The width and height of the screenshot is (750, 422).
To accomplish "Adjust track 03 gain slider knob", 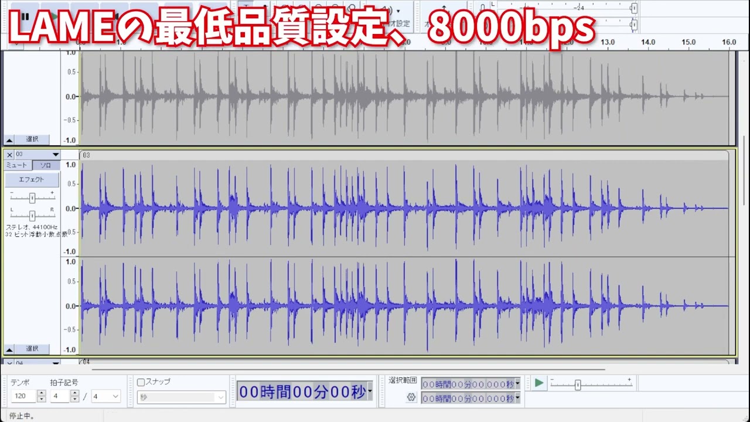I will coord(32,198).
